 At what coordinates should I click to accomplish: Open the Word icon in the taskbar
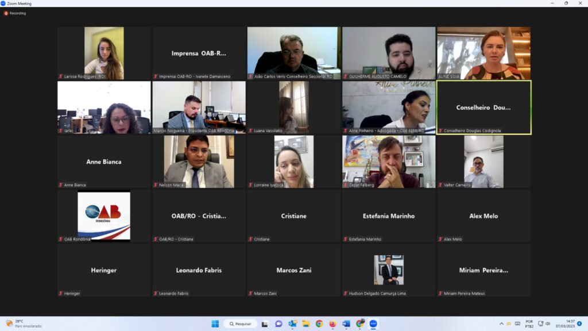click(x=346, y=324)
